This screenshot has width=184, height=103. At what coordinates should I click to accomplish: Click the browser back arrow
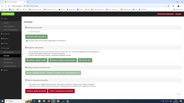(x=2, y=6)
